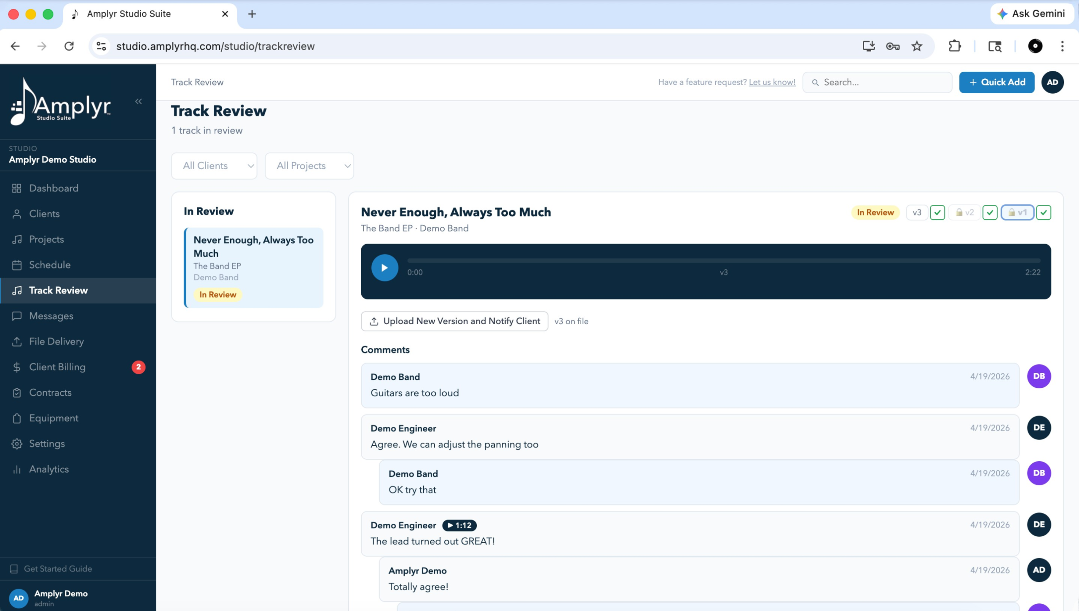1079x611 pixels.
Task: Collapse the sidebar with double-chevron icon
Action: point(138,101)
